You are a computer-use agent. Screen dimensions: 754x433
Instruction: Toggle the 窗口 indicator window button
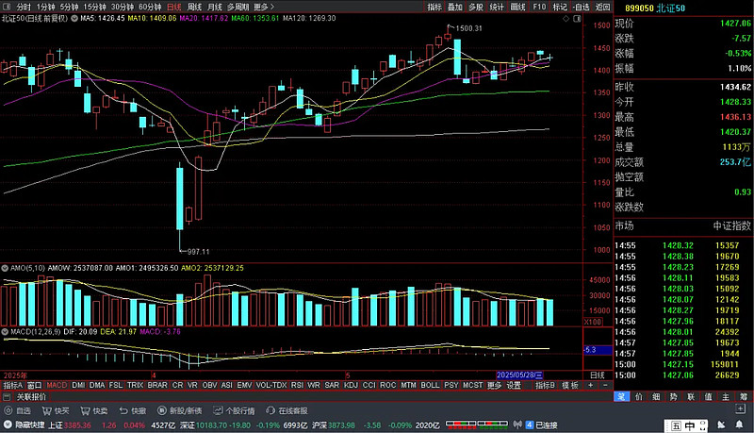pyautogui.click(x=34, y=386)
